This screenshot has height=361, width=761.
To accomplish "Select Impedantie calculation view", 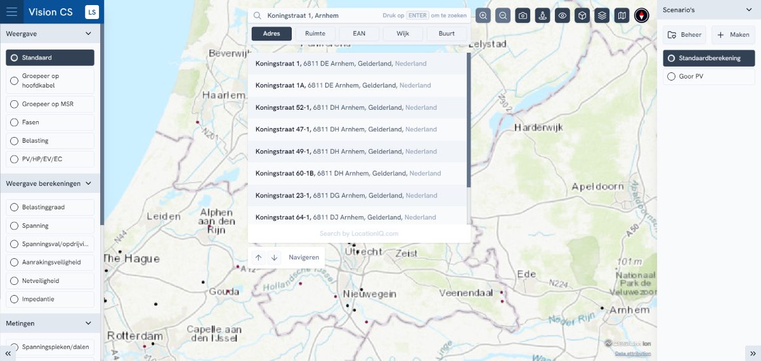I will [50, 299].
